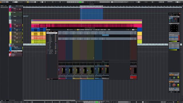This screenshot has height=103, width=183.
Task: Click zone dot on Pianos visibility row
Action: tap(56, 48)
